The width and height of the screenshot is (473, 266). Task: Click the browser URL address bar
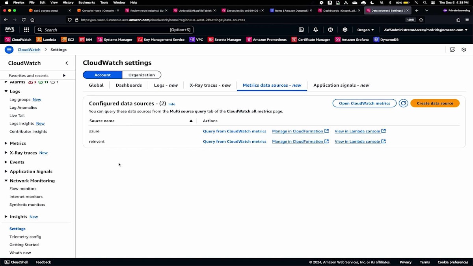236,20
